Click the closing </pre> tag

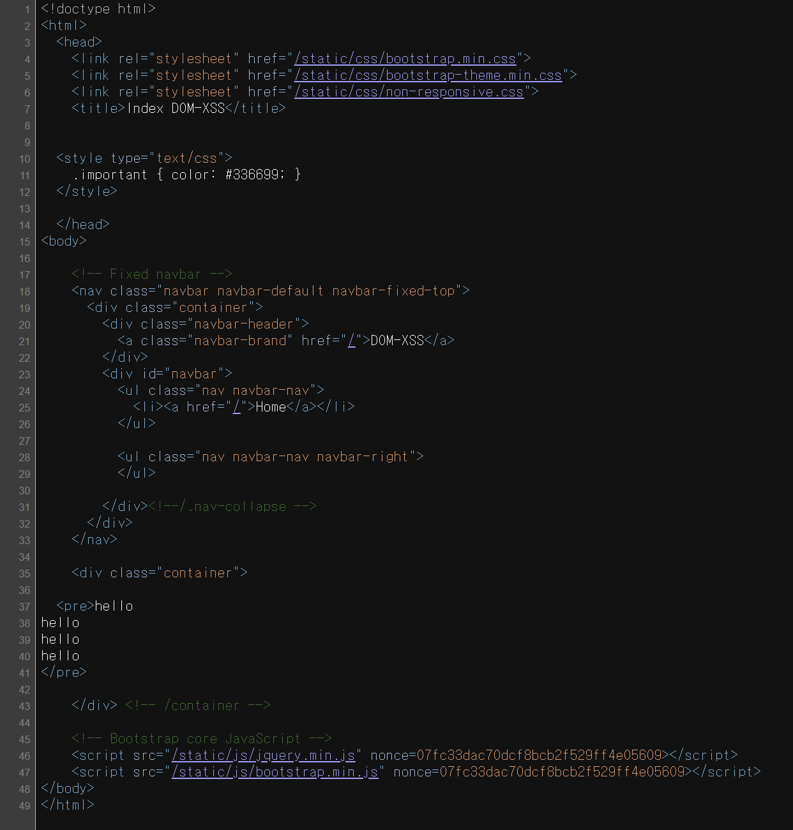(x=64, y=672)
